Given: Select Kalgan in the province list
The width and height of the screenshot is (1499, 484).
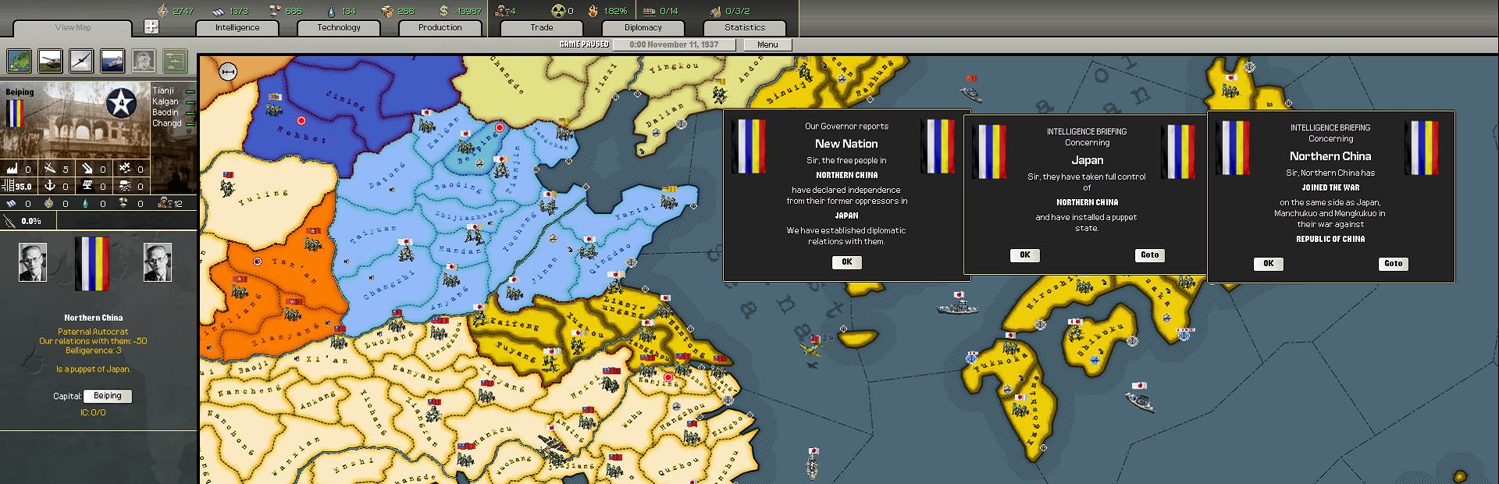Looking at the screenshot, I should tap(166, 101).
